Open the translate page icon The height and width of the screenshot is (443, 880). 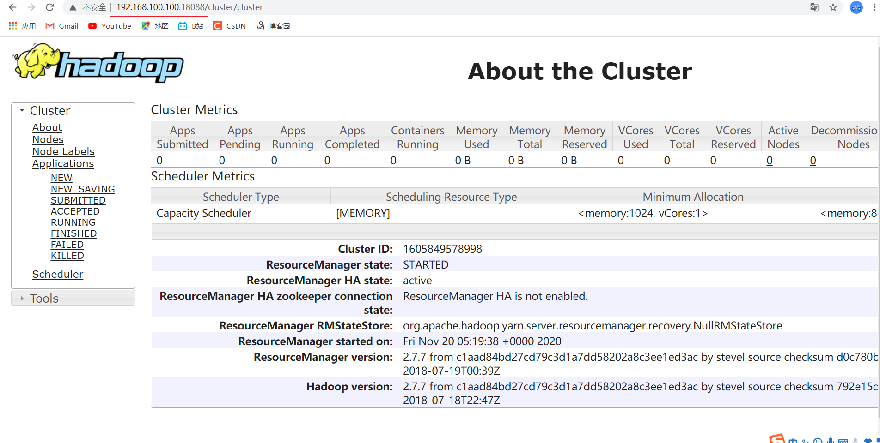(x=814, y=7)
